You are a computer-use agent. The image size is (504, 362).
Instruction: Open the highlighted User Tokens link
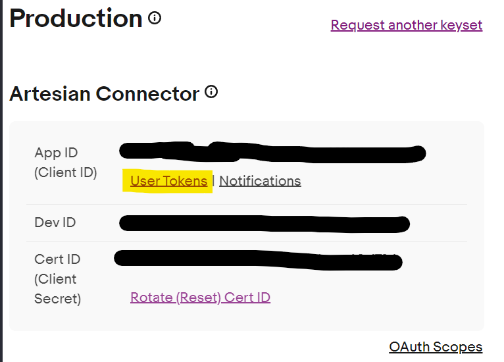pos(168,181)
